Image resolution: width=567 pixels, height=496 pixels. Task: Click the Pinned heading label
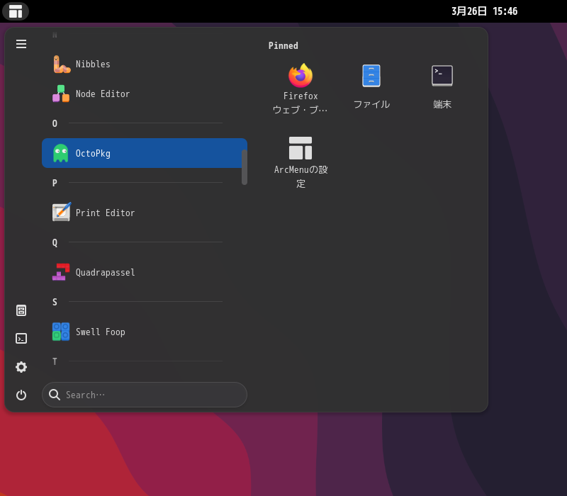click(283, 45)
